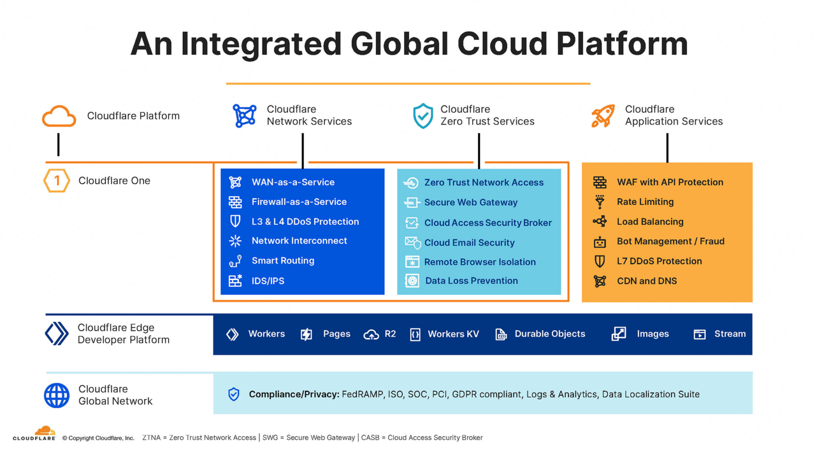
Task: Click the Application Services rocket icon
Action: (x=603, y=116)
